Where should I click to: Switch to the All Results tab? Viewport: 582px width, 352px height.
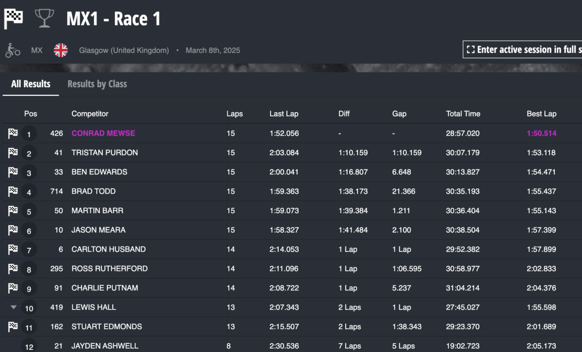coord(31,84)
